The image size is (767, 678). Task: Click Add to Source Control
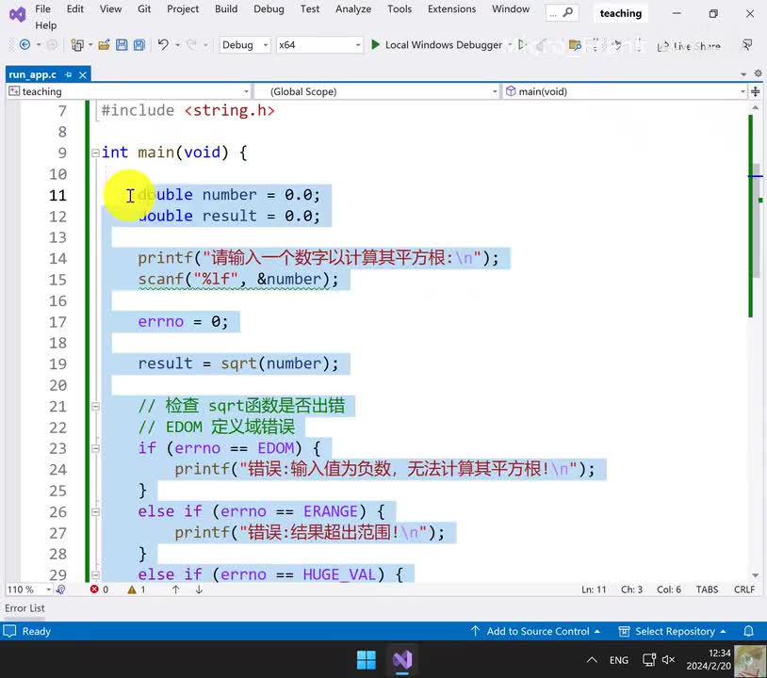(537, 631)
